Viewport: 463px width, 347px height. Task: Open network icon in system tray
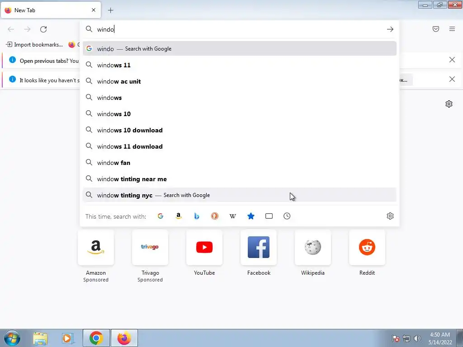[406, 338]
